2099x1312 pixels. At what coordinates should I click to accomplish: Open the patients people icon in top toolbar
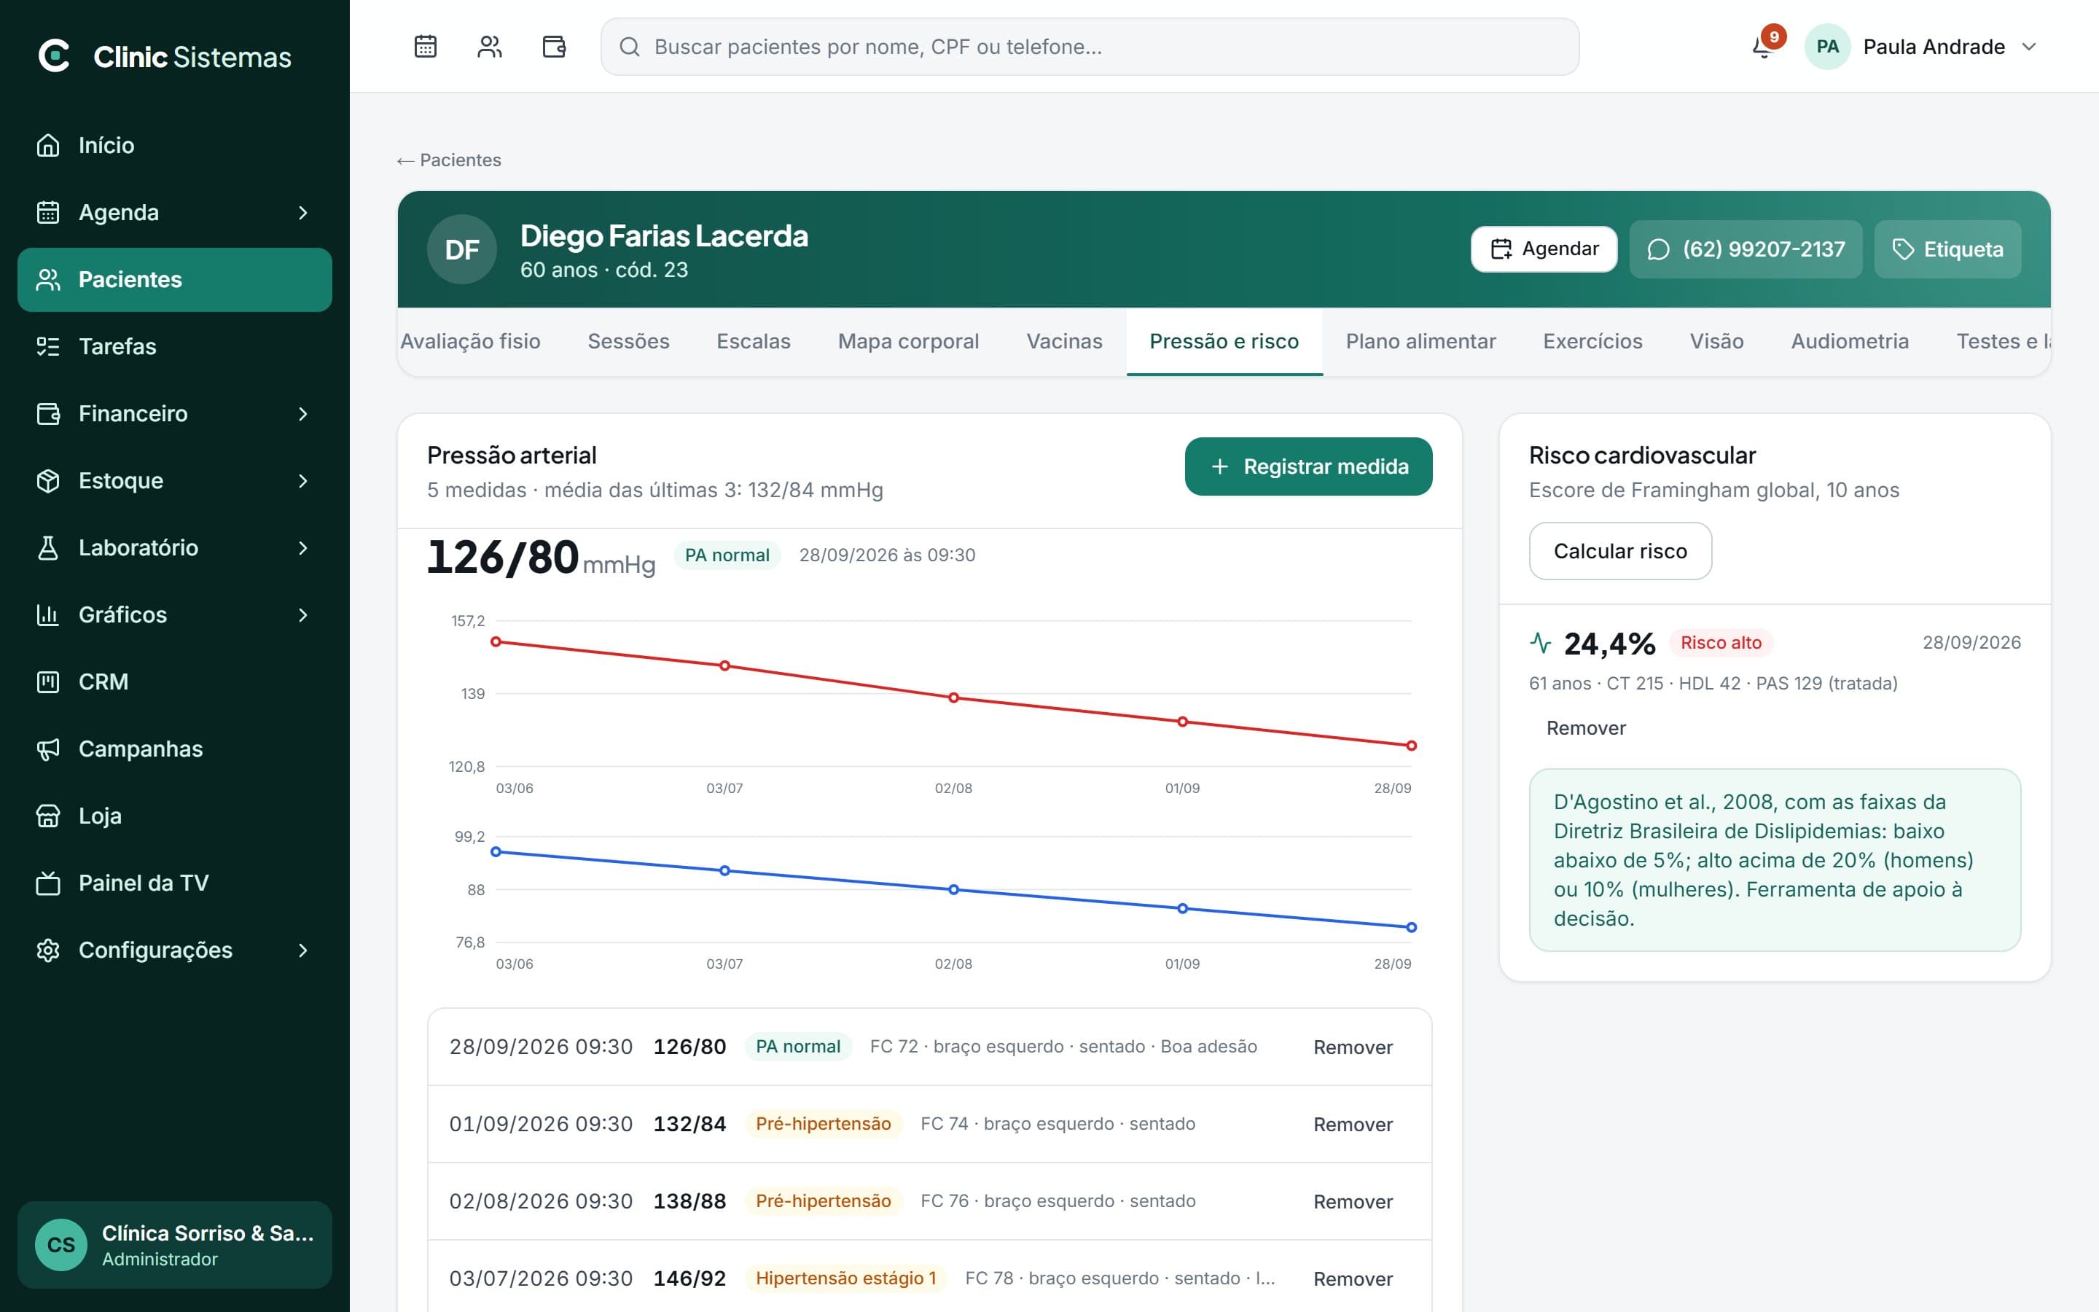489,46
